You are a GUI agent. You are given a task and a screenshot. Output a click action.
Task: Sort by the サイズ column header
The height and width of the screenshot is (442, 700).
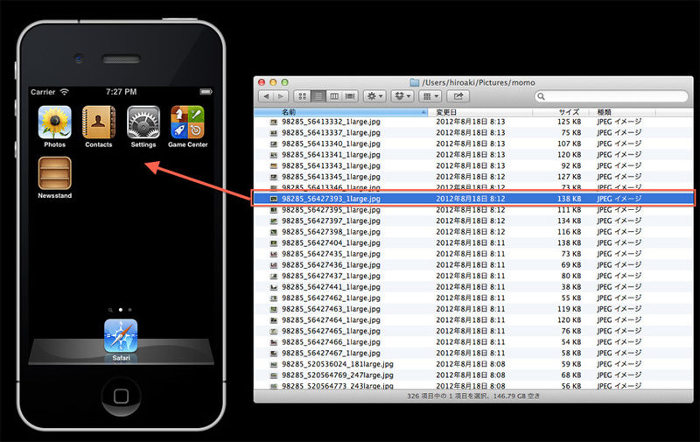coord(561,112)
